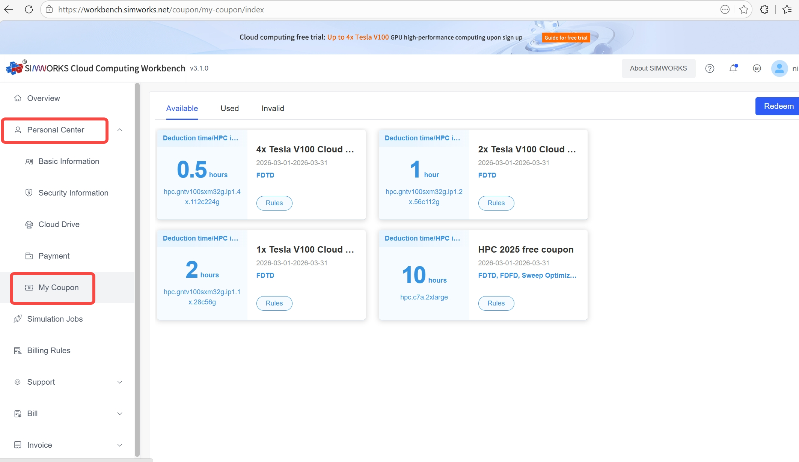
Task: Click the Personal Center person icon
Action: [x=18, y=130]
